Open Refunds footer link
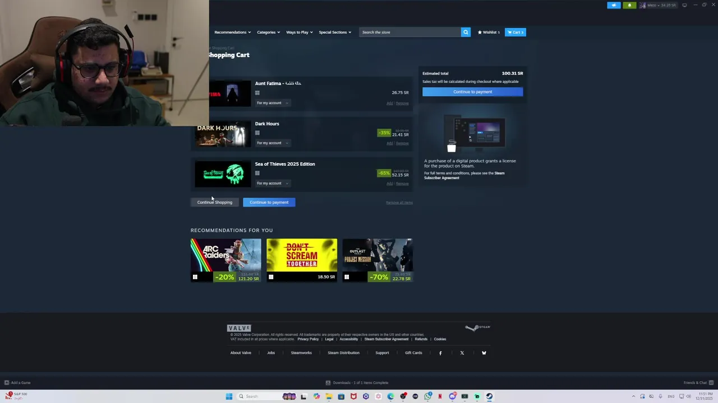Screen dimensions: 718x403 [421, 339]
